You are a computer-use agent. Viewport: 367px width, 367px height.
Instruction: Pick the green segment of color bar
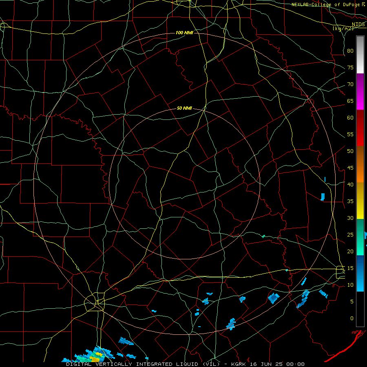pos(360,237)
